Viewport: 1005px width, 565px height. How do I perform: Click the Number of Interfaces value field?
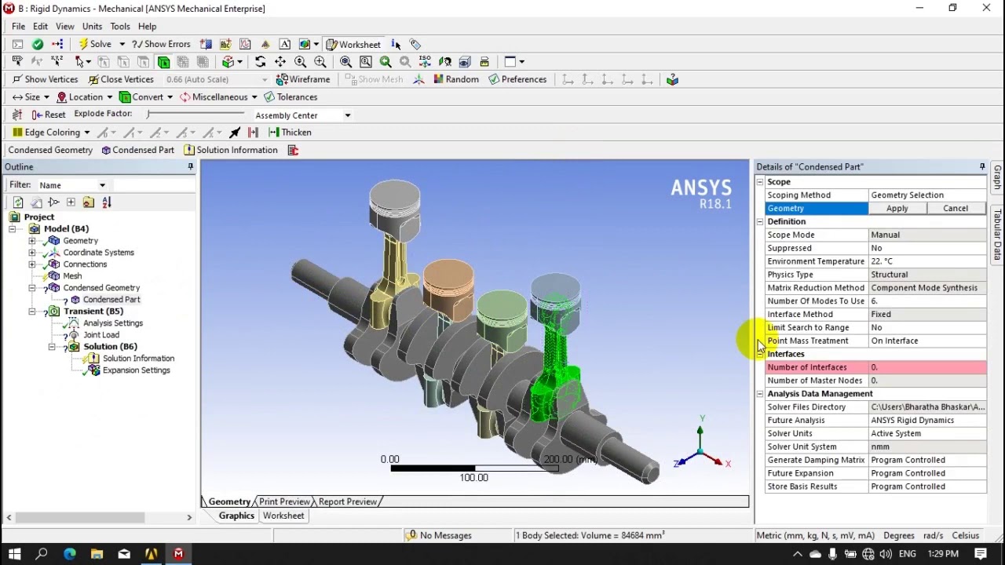(x=926, y=367)
